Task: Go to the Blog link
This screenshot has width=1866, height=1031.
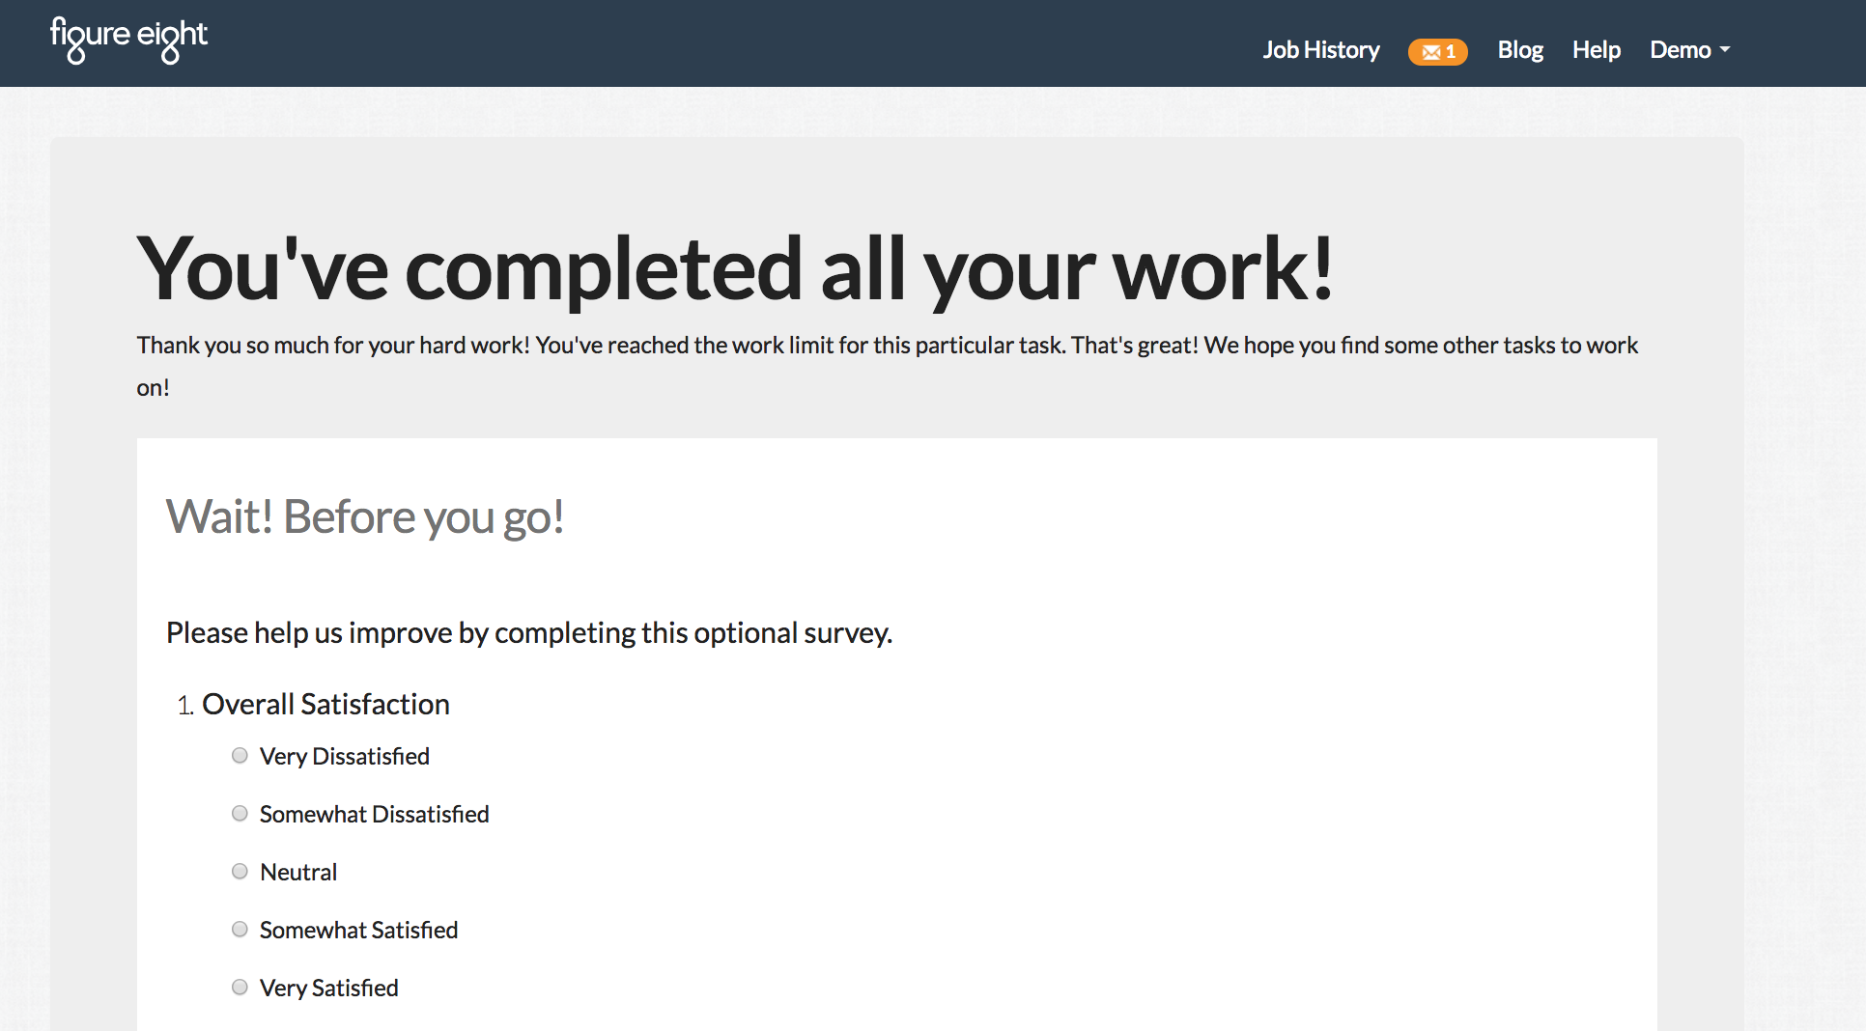Action: tap(1519, 50)
